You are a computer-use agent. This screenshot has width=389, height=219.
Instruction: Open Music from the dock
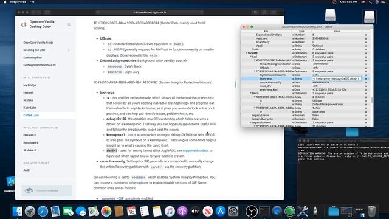(x=170, y=211)
